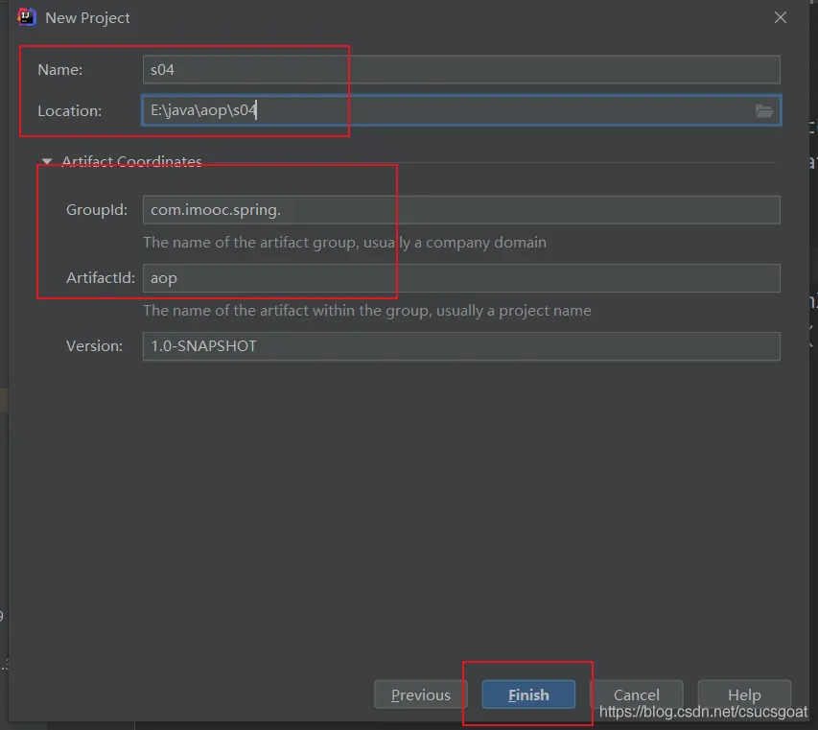
Task: Click the ArtifactId label
Action: tap(100, 278)
